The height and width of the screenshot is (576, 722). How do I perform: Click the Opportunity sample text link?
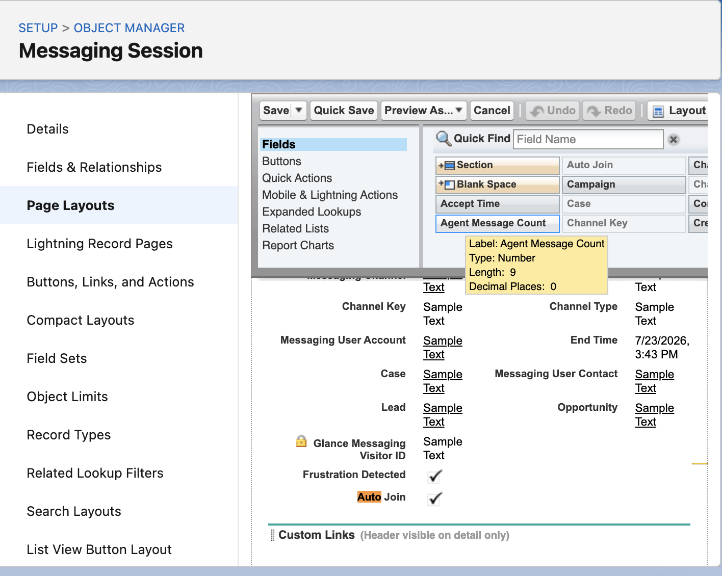point(654,414)
